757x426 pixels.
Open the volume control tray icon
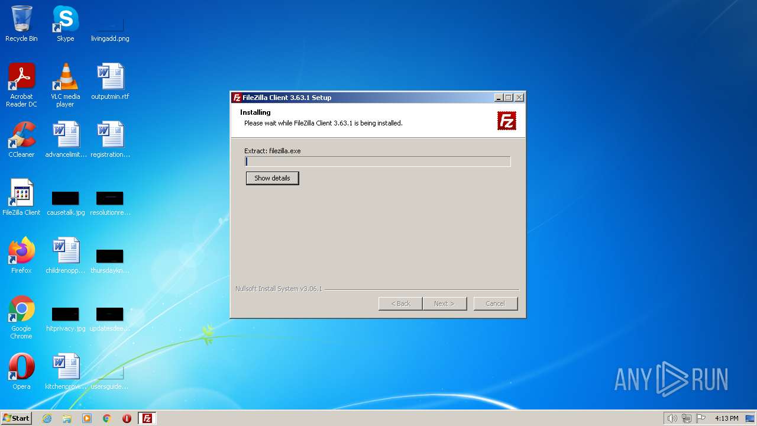point(672,418)
